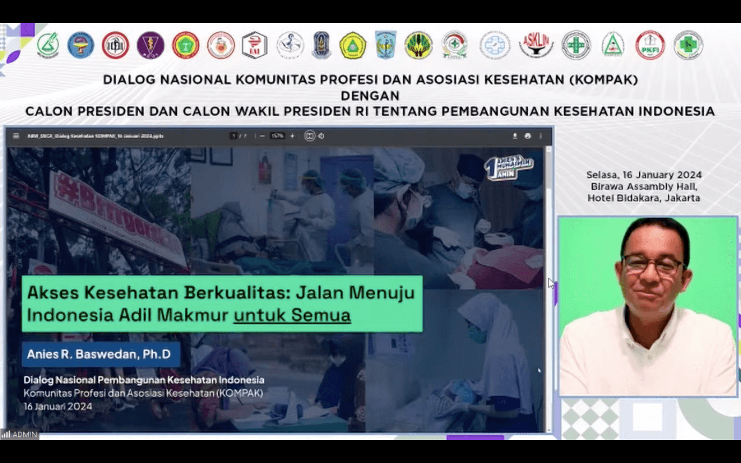
Task: Open the PDF viewer sidebar menu icon
Action: (x=16, y=136)
